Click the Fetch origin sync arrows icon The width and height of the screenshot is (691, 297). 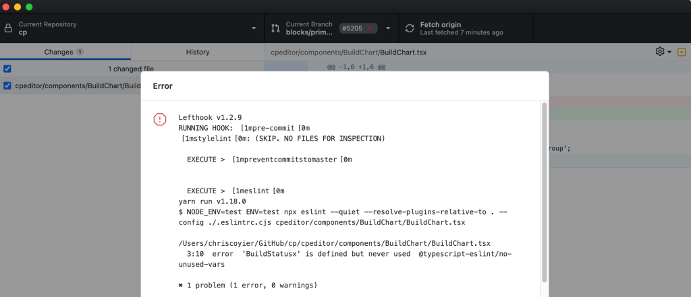coord(409,28)
